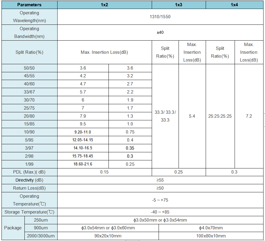Select the 1x4 header cell
The width and height of the screenshot is (265, 241).
point(234,5)
